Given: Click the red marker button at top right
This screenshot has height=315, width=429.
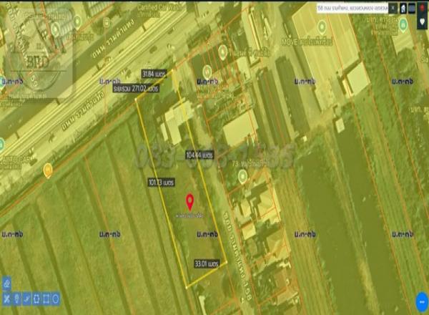Looking at the screenshot, I should pyautogui.click(x=423, y=8).
